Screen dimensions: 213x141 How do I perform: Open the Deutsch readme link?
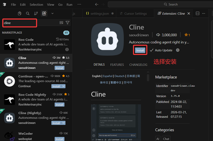[120, 76]
